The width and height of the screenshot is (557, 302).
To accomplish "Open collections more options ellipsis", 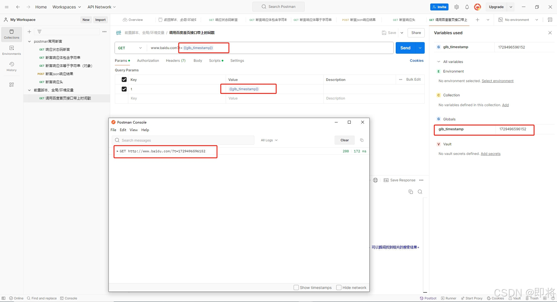I will pos(104,32).
